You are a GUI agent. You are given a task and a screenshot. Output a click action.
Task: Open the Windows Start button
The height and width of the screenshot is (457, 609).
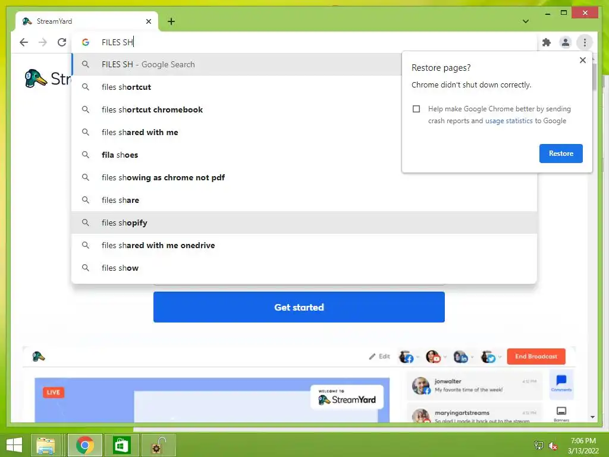pos(14,445)
